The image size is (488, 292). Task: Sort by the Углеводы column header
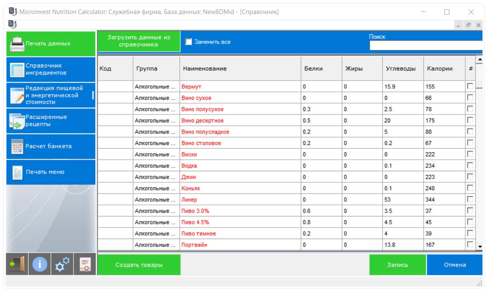tap(403, 69)
